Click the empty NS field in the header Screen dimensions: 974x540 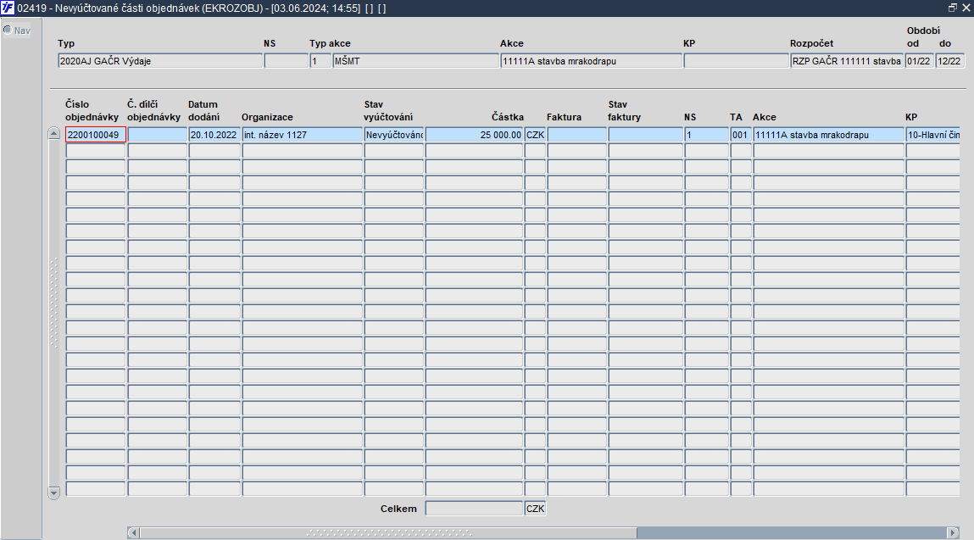(x=287, y=61)
